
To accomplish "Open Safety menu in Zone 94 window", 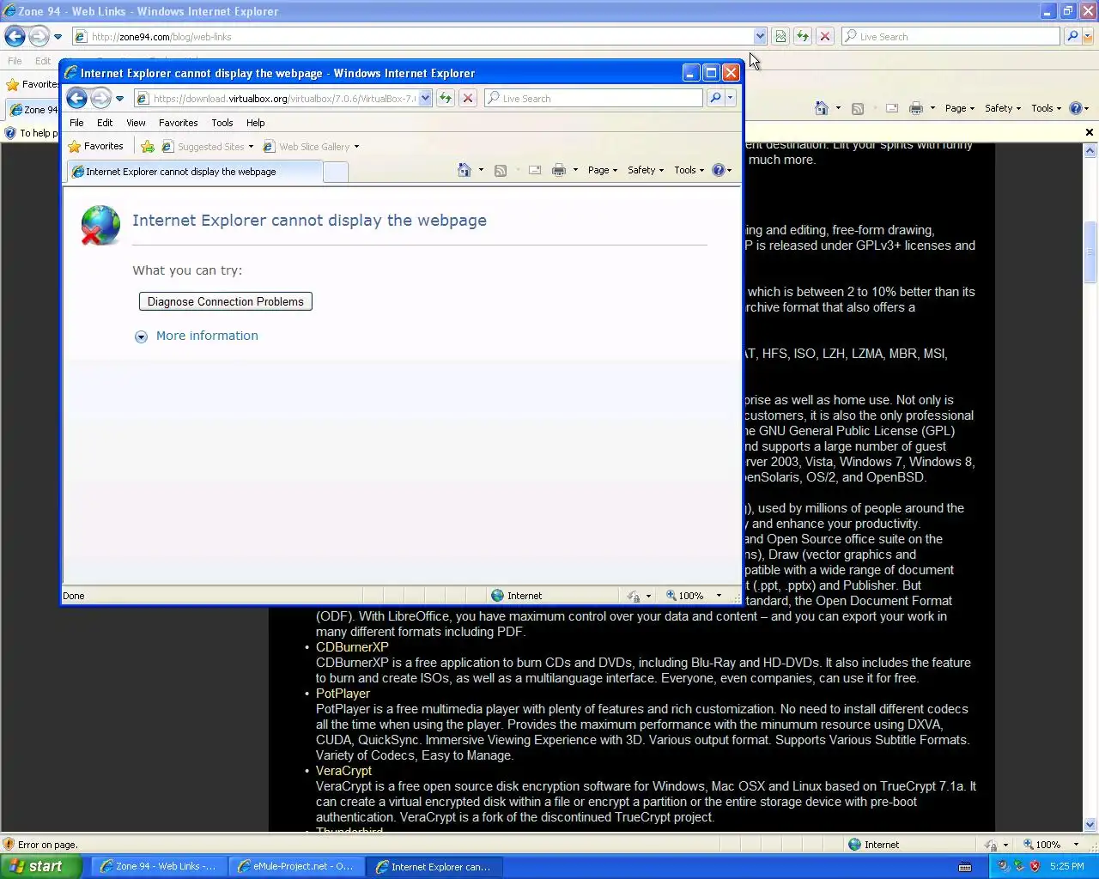I will pyautogui.click(x=1003, y=108).
